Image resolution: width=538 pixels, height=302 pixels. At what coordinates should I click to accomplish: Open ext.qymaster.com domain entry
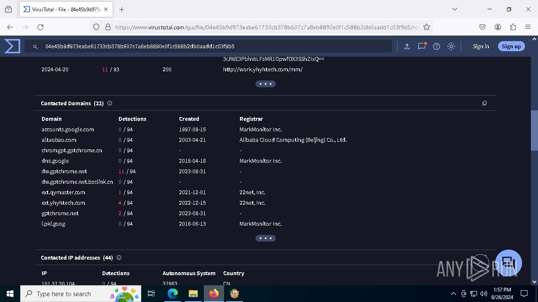(63, 193)
